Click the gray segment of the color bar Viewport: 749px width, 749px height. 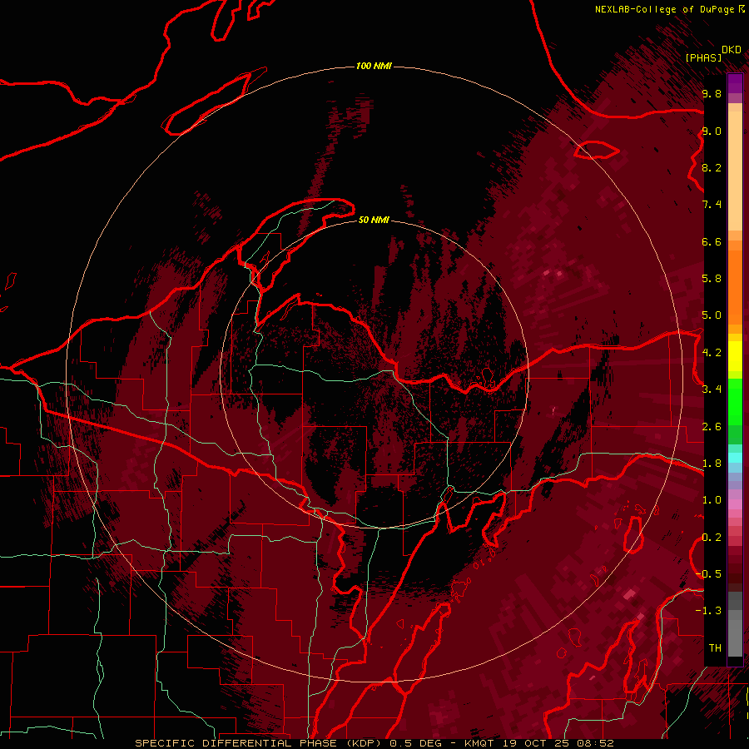pyautogui.click(x=735, y=626)
